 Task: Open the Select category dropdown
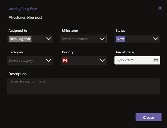[30, 61]
